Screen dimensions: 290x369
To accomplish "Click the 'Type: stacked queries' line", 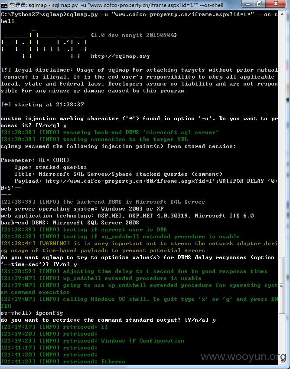I will (51, 167).
